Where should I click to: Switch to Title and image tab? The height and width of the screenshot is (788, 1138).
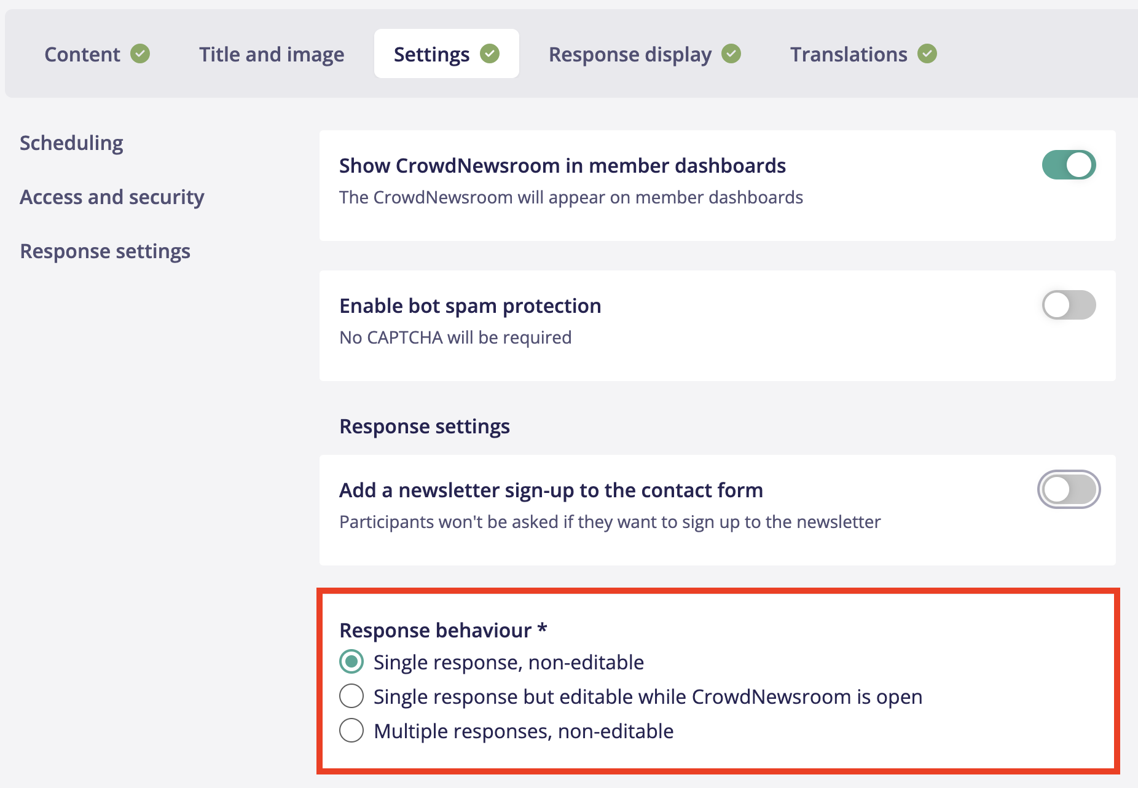272,54
